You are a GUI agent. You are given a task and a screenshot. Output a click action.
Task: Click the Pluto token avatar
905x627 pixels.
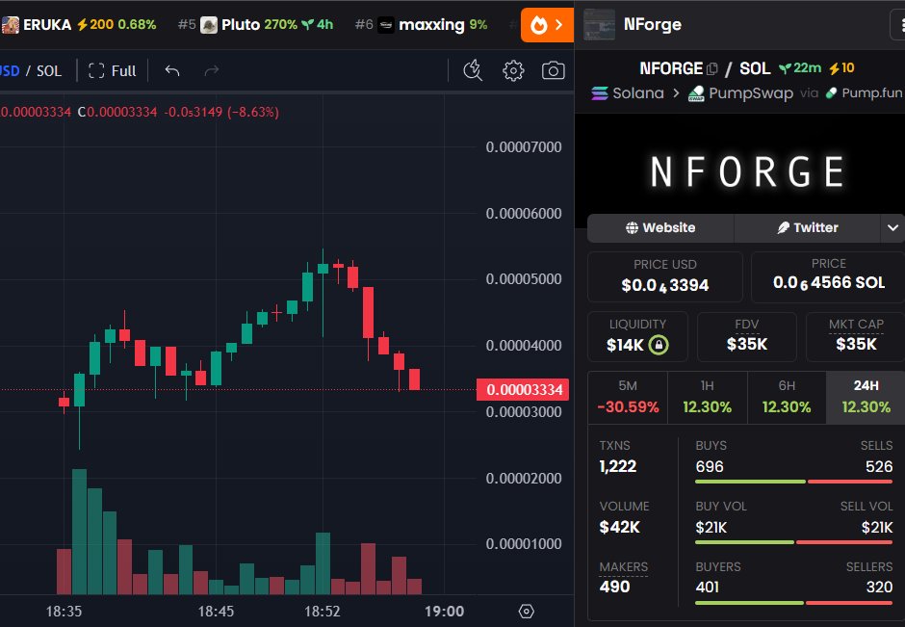pos(208,25)
